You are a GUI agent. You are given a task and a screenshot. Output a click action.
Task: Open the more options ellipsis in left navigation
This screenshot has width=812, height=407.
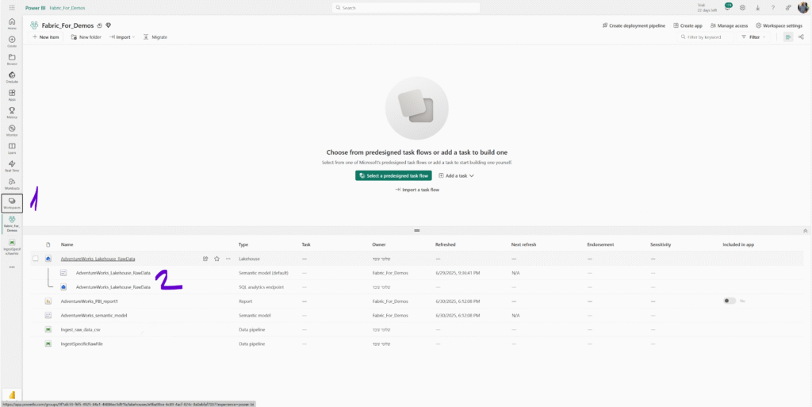(12, 267)
